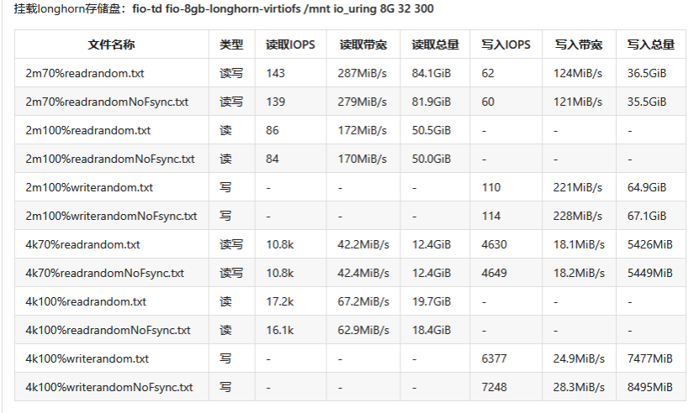Click read bandwidth 172MiB/s

pyautogui.click(x=362, y=130)
